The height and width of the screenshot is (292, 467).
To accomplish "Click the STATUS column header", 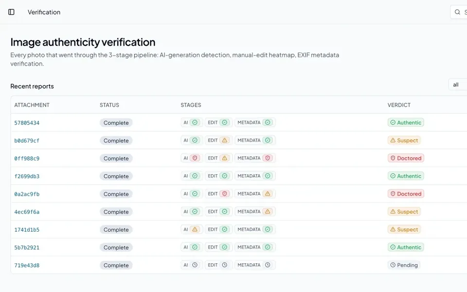I will [109, 105].
